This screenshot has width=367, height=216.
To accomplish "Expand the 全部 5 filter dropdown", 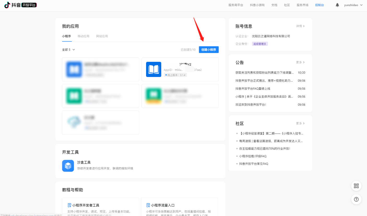I will (x=69, y=50).
